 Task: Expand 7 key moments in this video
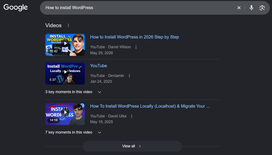pyautogui.click(x=73, y=132)
